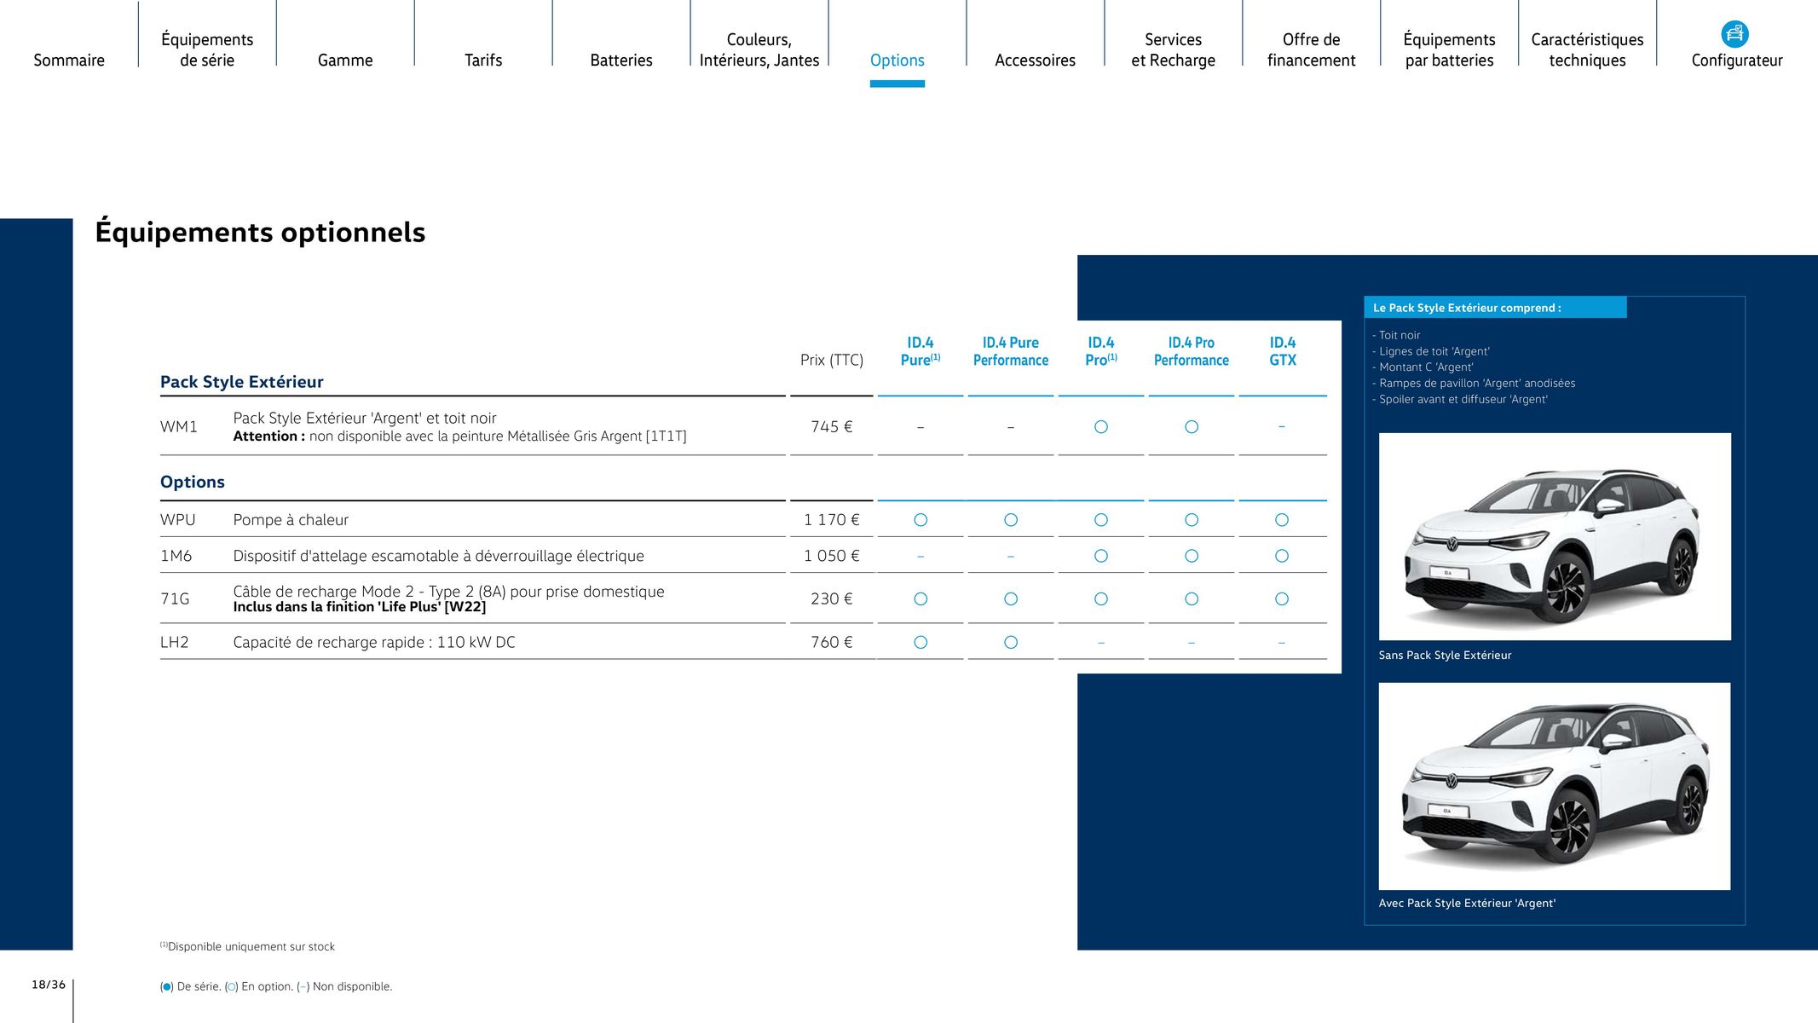The height and width of the screenshot is (1023, 1818).
Task: Click the ID.4 Pure Performance column header
Action: (x=1011, y=351)
